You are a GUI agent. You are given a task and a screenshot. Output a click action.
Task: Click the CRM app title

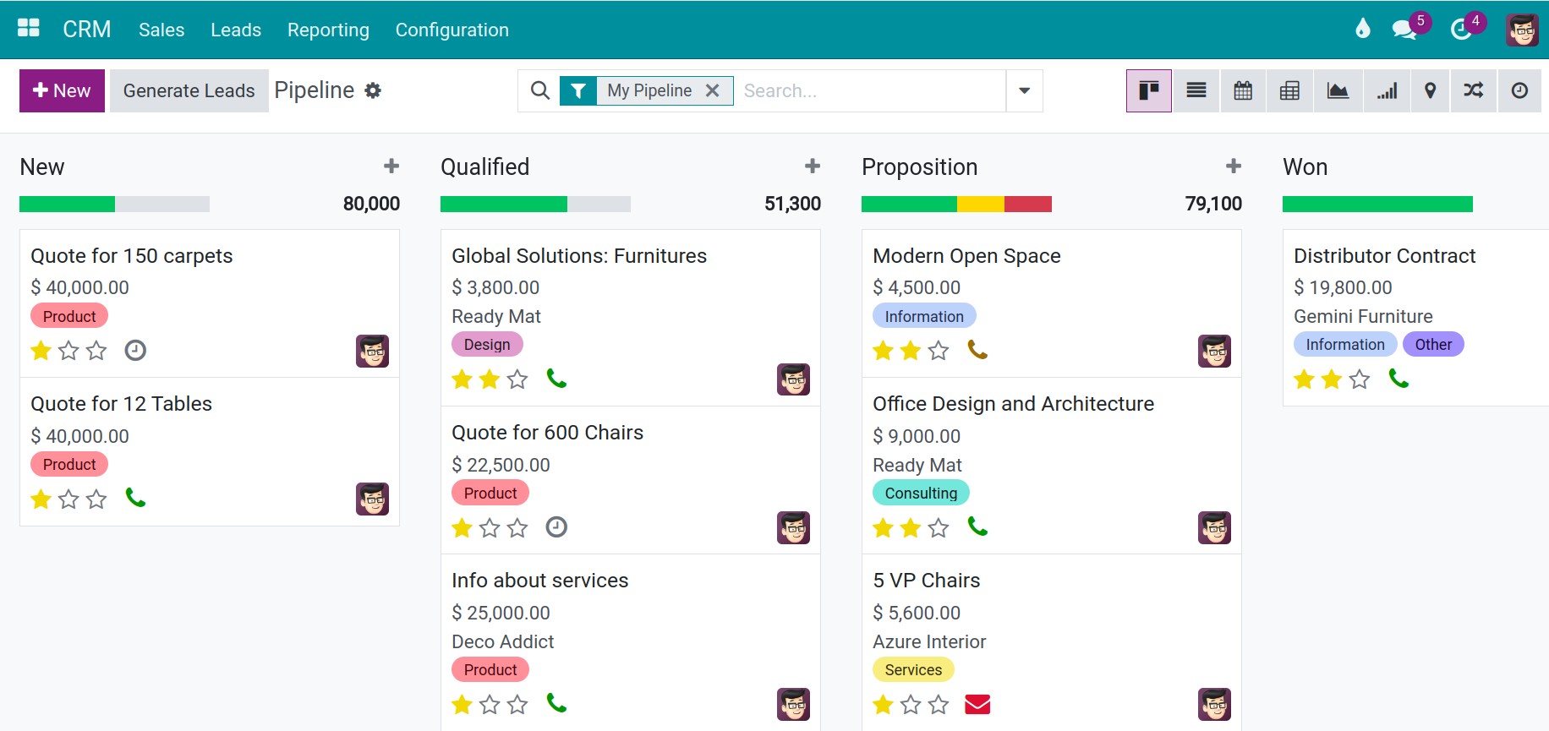(x=87, y=30)
